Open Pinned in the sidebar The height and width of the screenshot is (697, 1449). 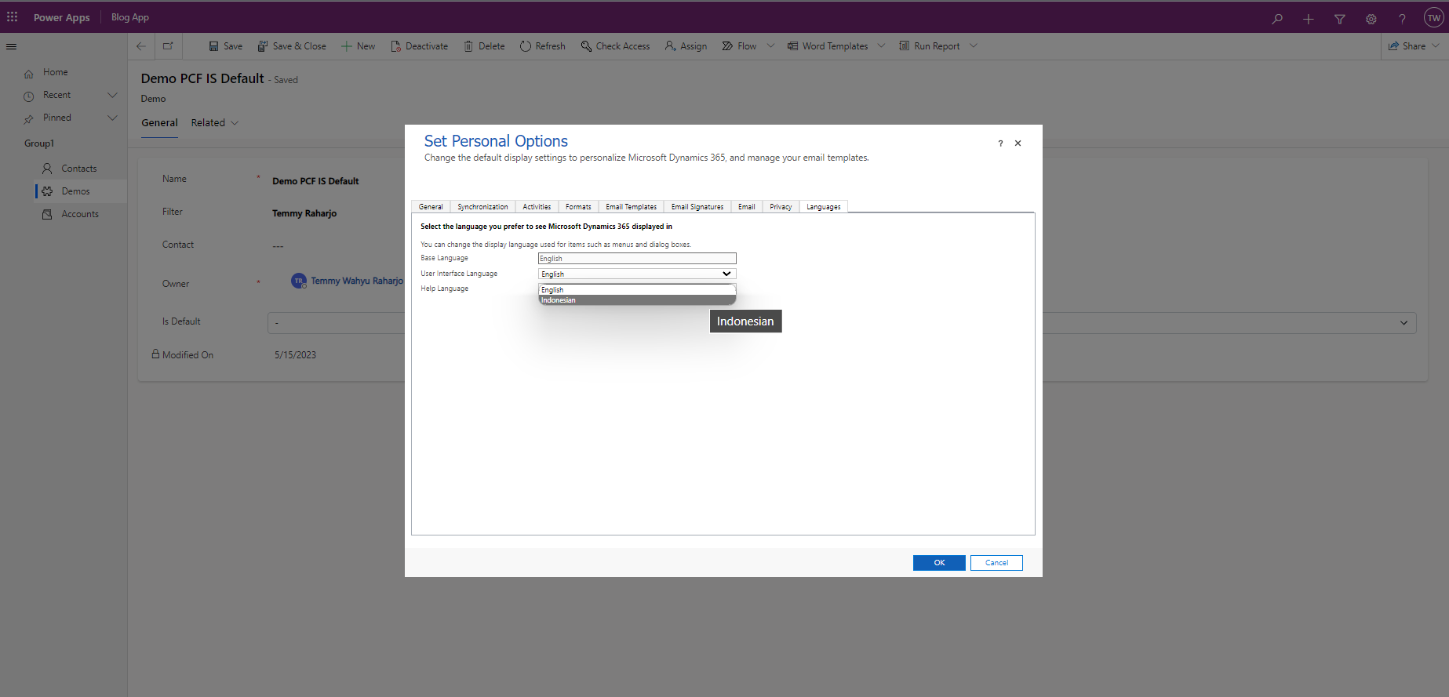(56, 118)
